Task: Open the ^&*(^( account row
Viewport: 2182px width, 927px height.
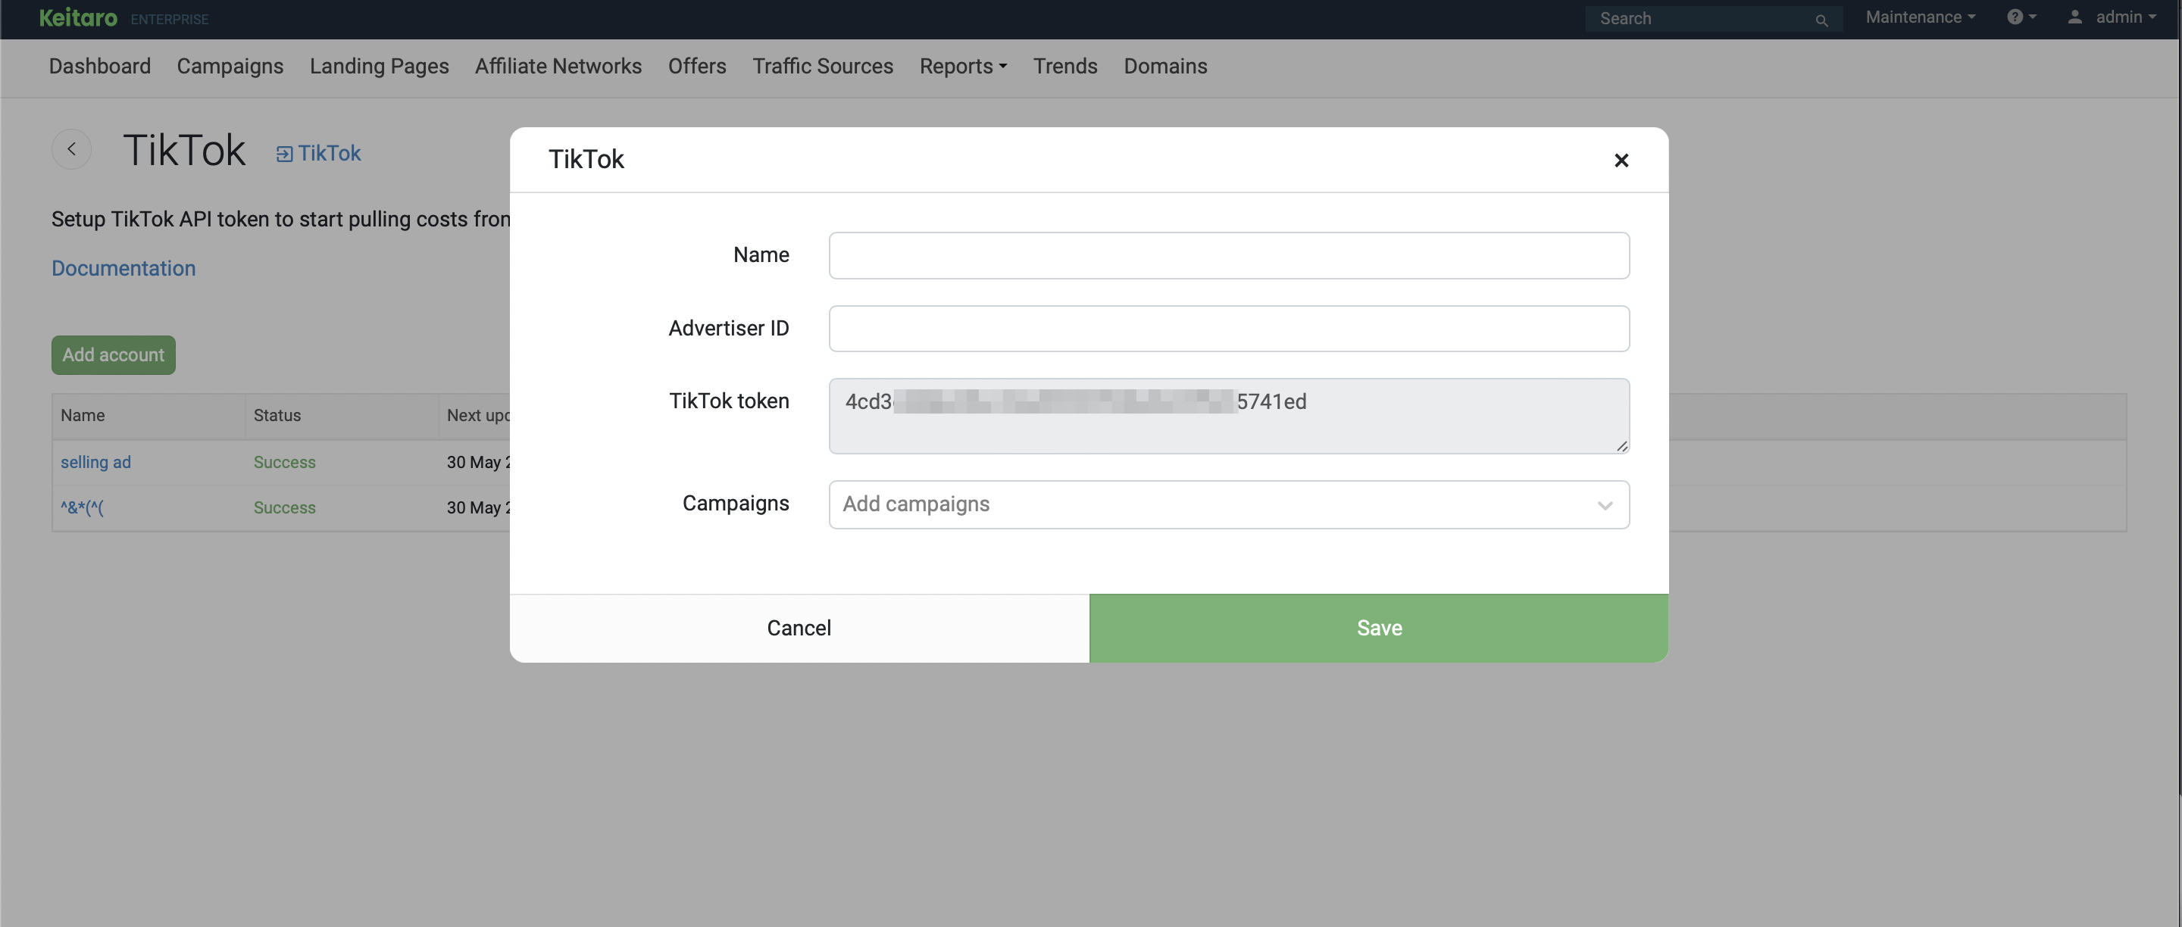Action: [81, 508]
